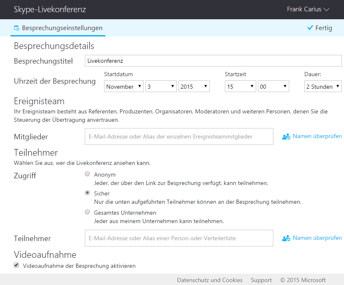Viewport: 344px width, 285px height.
Task: Click the Besprechungstitel label
Action: 43,61
